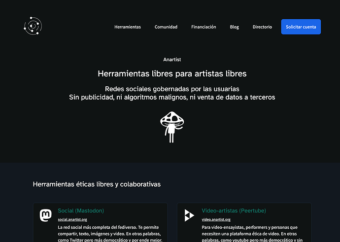
Task: Open the Herramientas menu item
Action: 127,27
